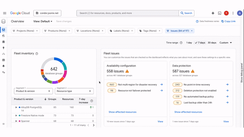Open the Custom time range dropdown
The width and height of the screenshot is (244, 137).
(225, 43)
